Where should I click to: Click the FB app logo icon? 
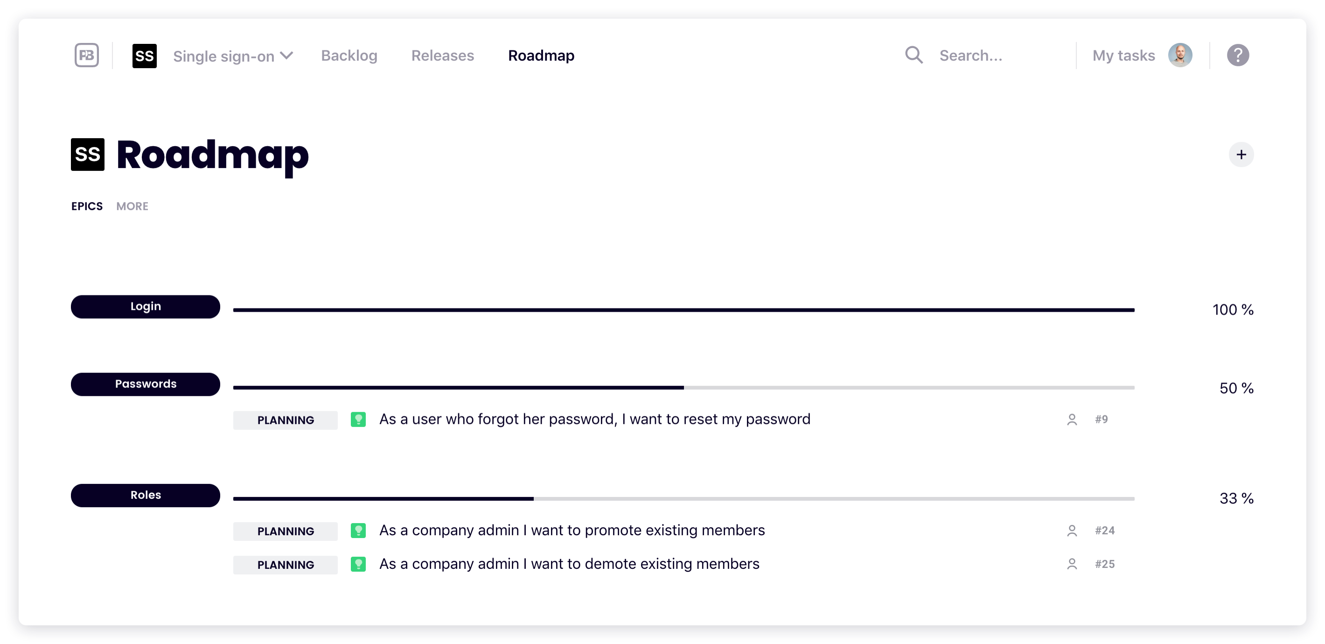(x=86, y=55)
